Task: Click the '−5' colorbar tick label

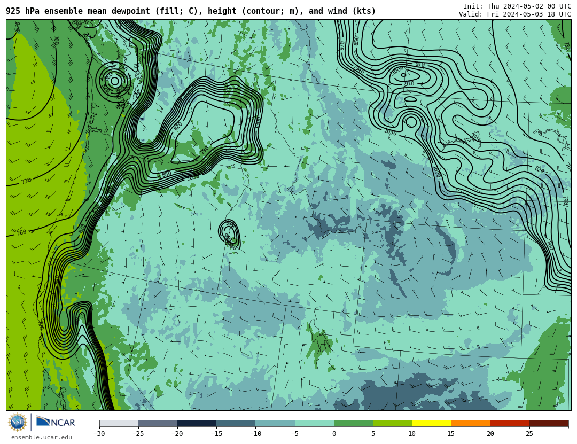Action: tap(294, 434)
